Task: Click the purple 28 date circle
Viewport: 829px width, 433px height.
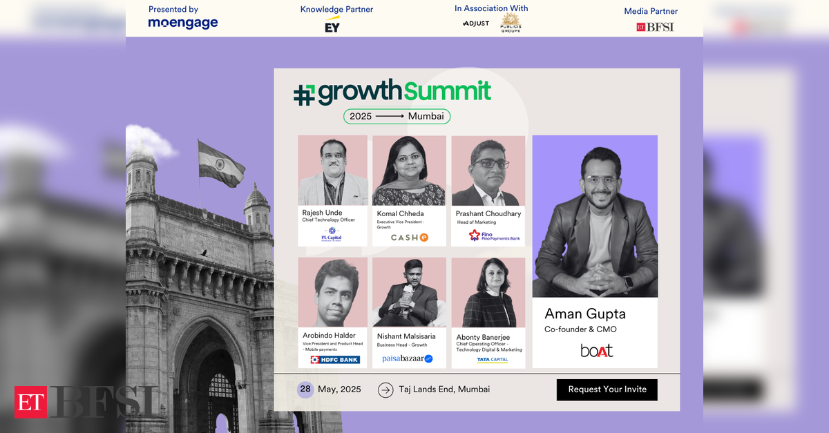Action: [305, 389]
